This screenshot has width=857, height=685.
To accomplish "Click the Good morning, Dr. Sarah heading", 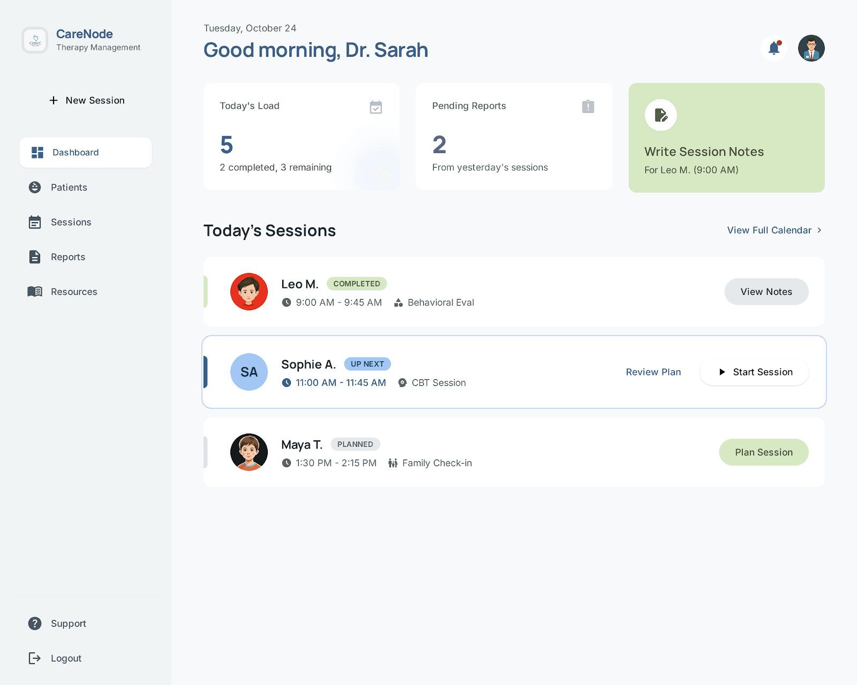I will [316, 50].
